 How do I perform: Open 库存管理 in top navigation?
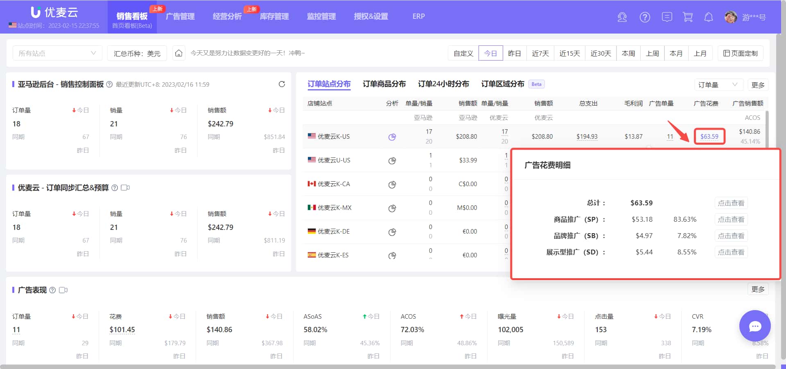274,16
